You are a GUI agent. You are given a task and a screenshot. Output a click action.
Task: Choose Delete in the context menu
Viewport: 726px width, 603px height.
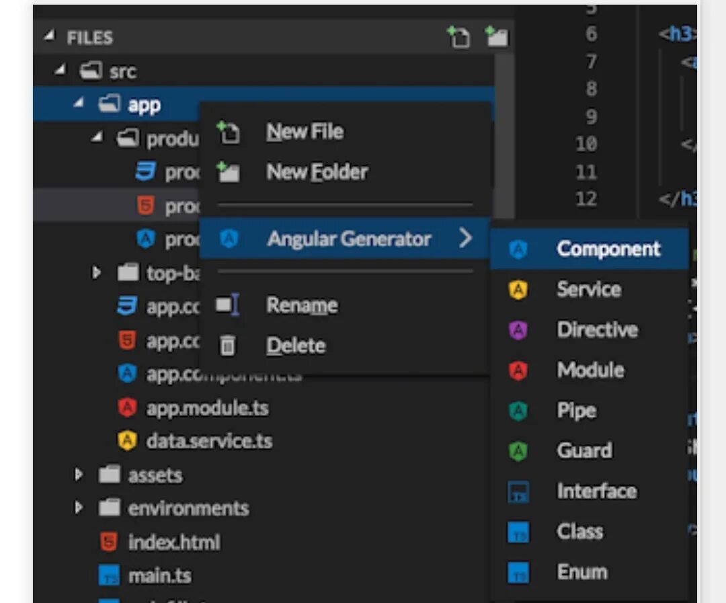click(345, 346)
